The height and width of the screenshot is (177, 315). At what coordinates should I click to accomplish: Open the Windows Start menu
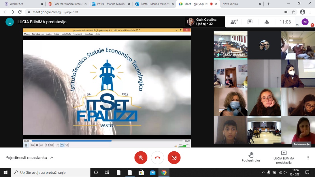[5, 172]
